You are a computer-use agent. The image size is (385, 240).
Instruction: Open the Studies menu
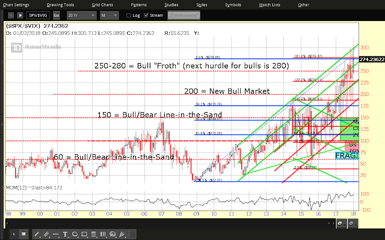point(171,5)
